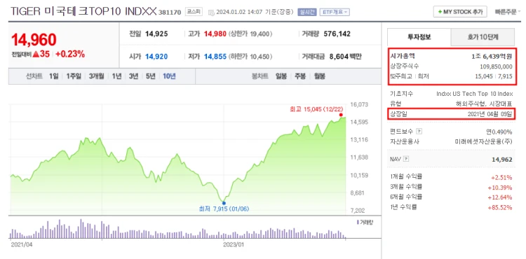Click the 고가 value 14,980
The height and width of the screenshot is (259, 526).
pyautogui.click(x=215, y=34)
